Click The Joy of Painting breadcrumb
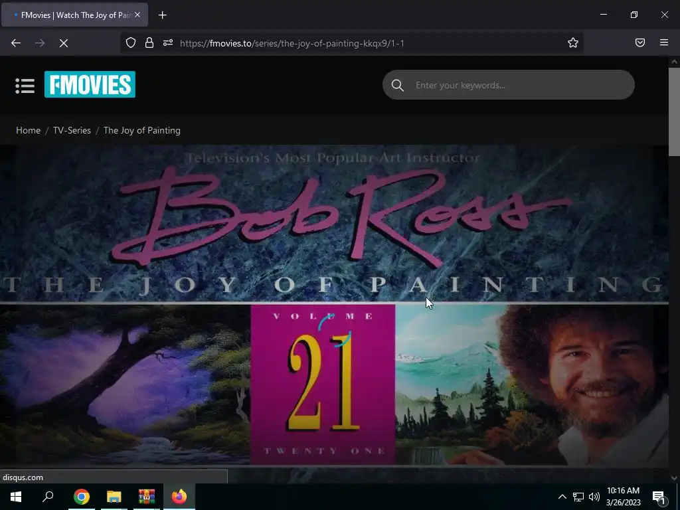680x510 pixels. coord(142,130)
